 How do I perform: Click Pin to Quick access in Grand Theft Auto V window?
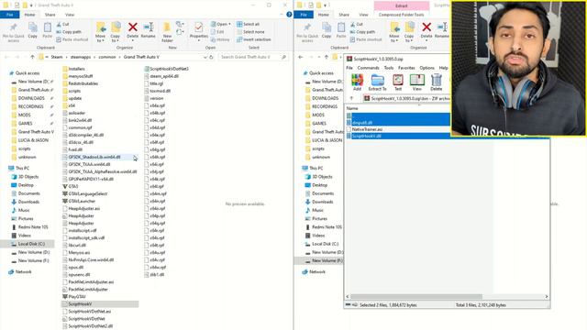(x=14, y=32)
